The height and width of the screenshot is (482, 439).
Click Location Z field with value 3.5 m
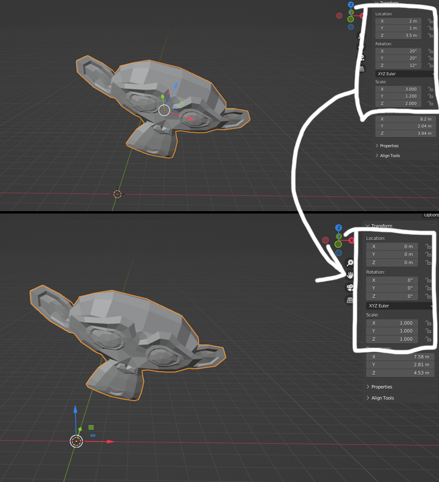[398, 35]
